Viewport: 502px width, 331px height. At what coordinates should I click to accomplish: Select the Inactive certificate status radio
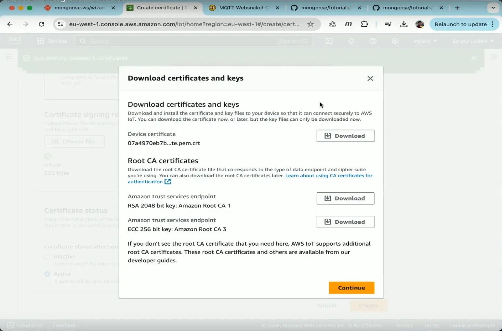point(47,256)
